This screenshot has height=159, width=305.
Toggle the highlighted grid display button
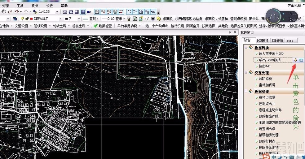83,12
